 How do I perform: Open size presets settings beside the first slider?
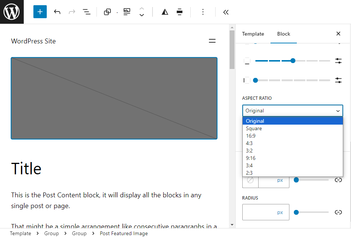[x=338, y=60]
